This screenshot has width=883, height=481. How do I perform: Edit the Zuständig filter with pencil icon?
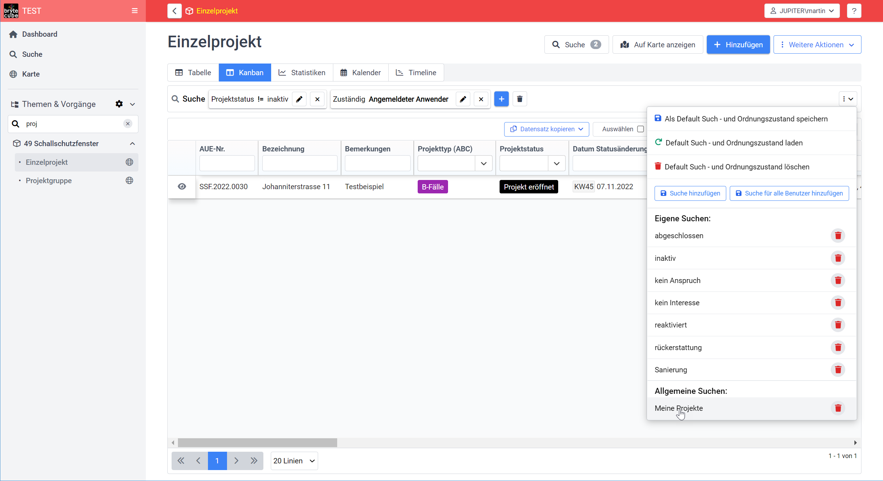(463, 99)
